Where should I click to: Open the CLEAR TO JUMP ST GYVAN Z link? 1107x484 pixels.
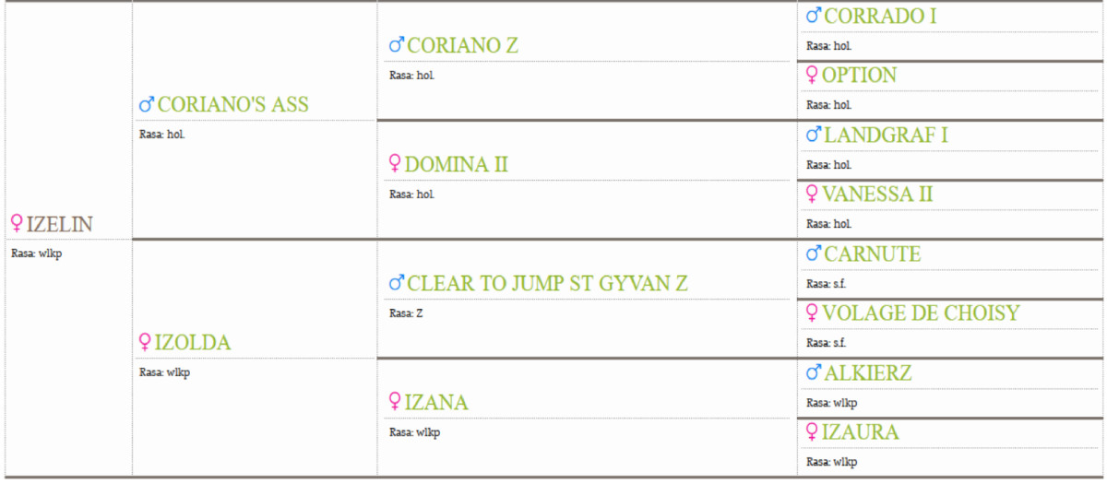(548, 284)
